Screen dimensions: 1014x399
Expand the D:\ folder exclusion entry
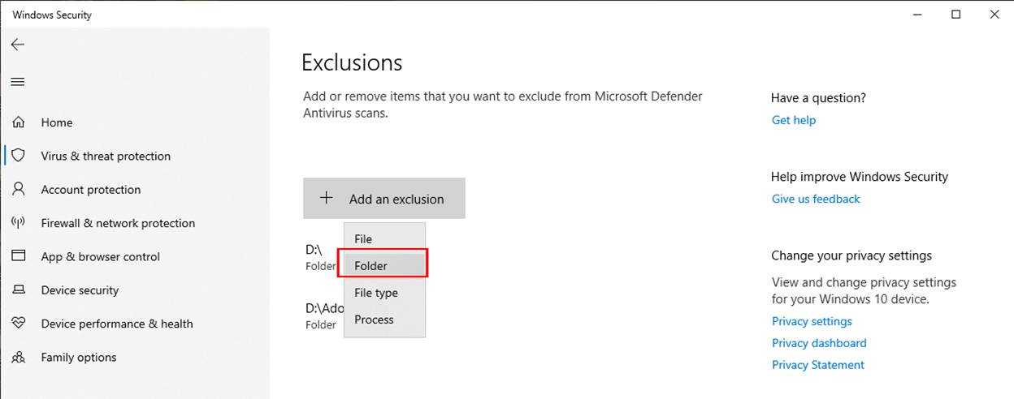click(x=322, y=258)
